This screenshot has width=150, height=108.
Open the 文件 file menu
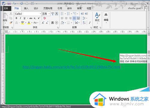pos(6,8)
